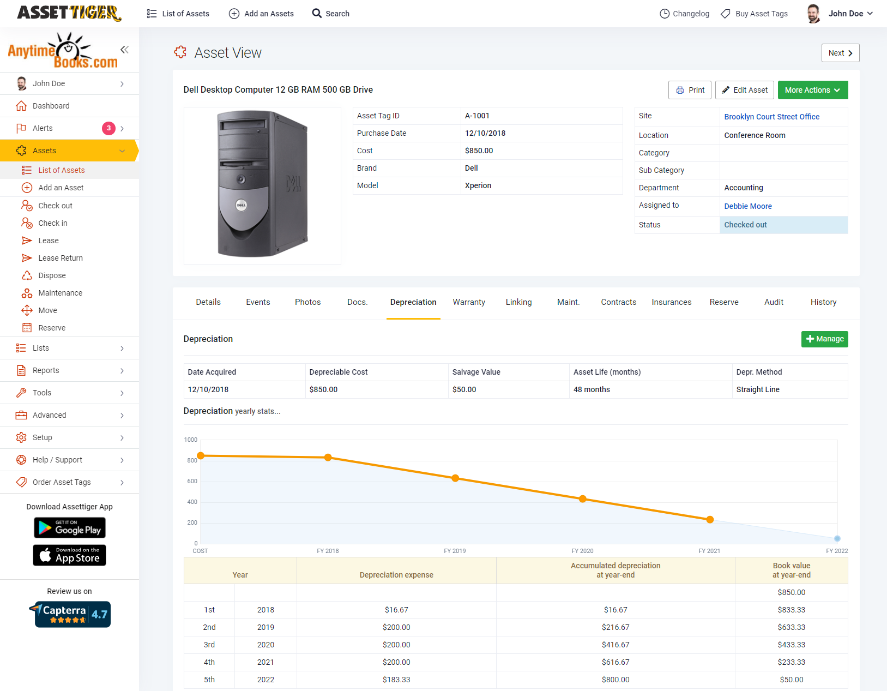Collapse the Assets section in sidebar
Viewport: 887px width, 691px height.
[x=122, y=151]
